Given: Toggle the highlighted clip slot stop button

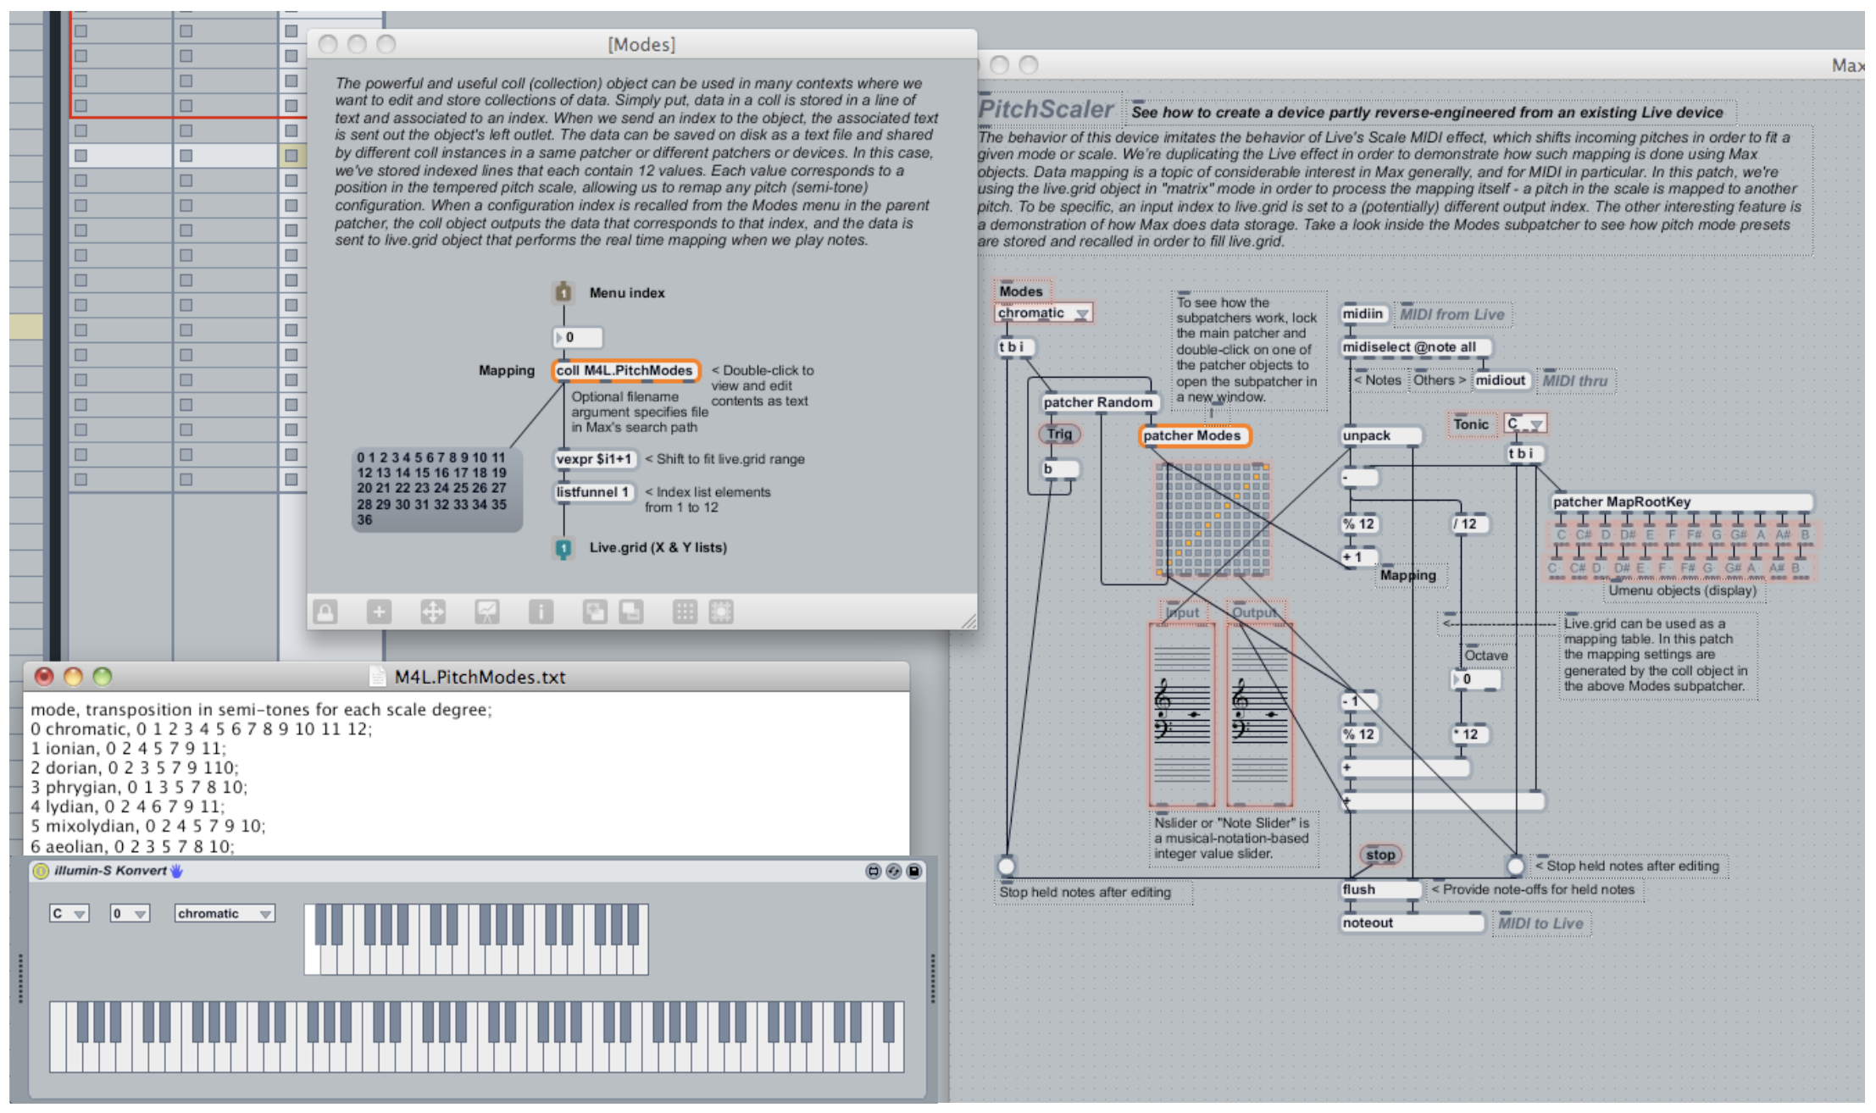Looking at the screenshot, I should [291, 156].
